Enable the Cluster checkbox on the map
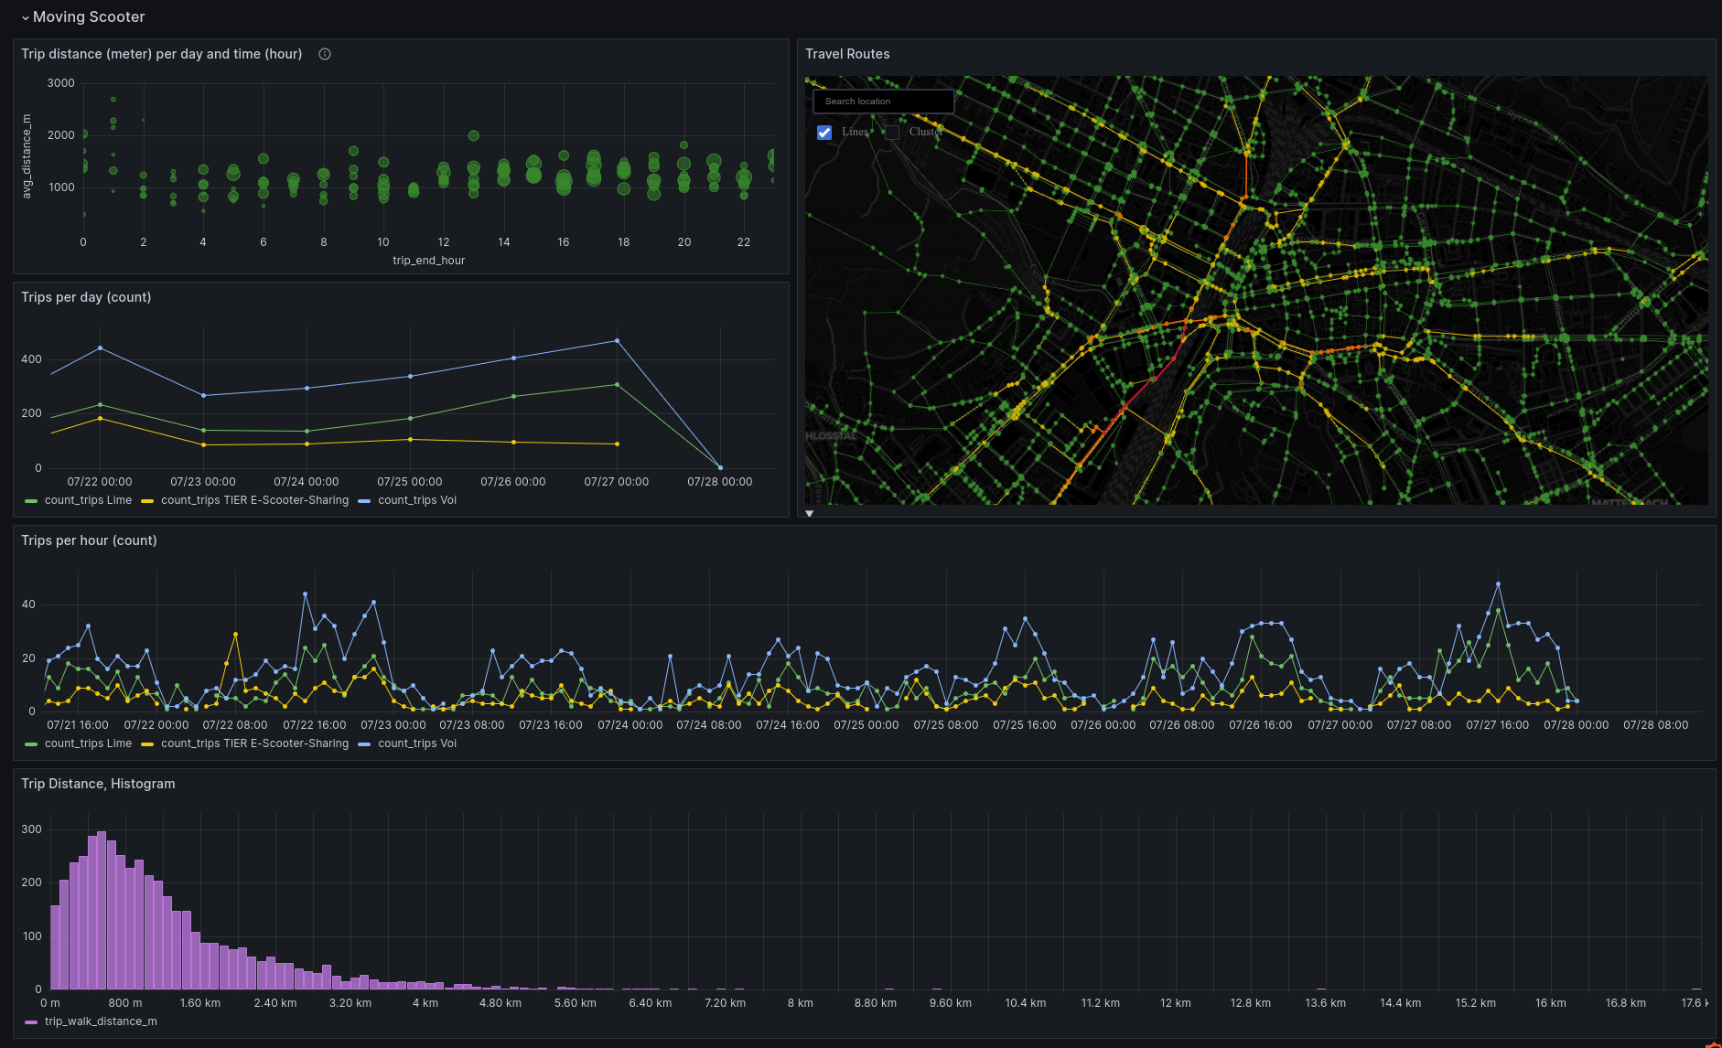1722x1048 pixels. [892, 133]
